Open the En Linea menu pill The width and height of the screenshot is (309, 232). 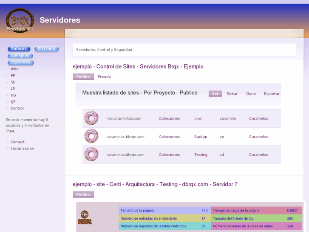click(46, 49)
